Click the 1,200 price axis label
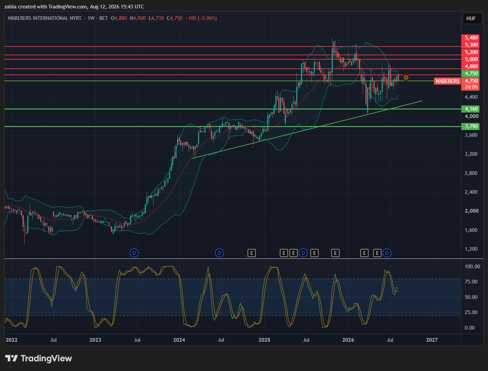Viewport: 488px width, 371px height. coord(471,249)
